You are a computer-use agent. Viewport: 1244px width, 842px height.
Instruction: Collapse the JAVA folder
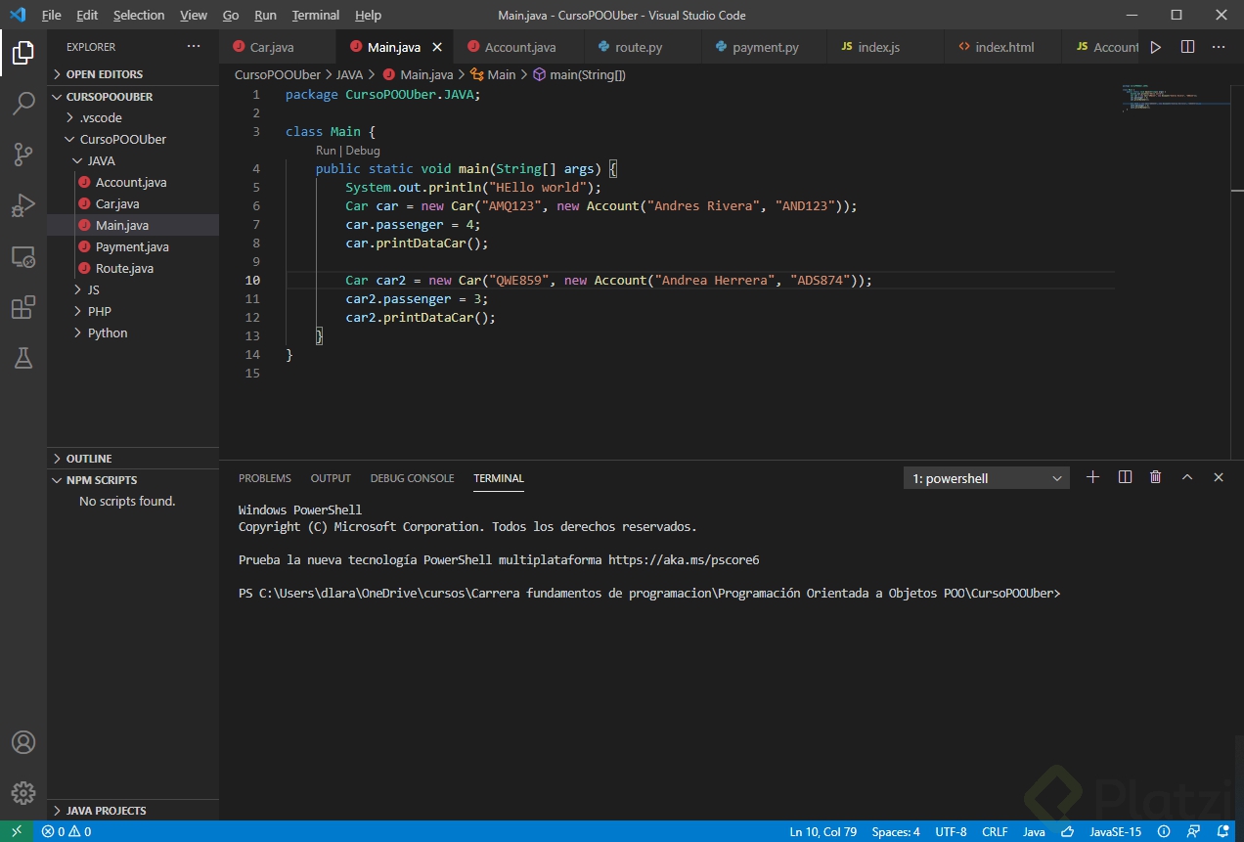tap(133, 160)
